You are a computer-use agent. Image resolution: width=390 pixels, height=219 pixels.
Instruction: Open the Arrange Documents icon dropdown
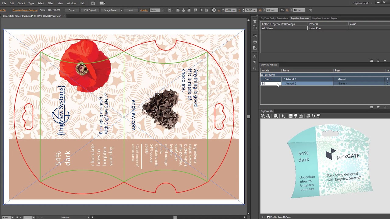(102, 3)
